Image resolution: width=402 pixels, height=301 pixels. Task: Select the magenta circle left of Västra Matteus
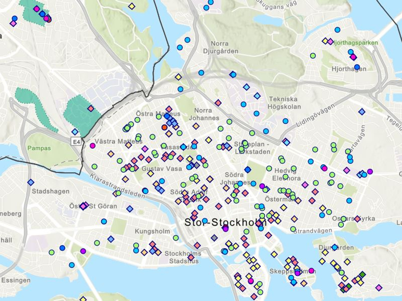92,145
